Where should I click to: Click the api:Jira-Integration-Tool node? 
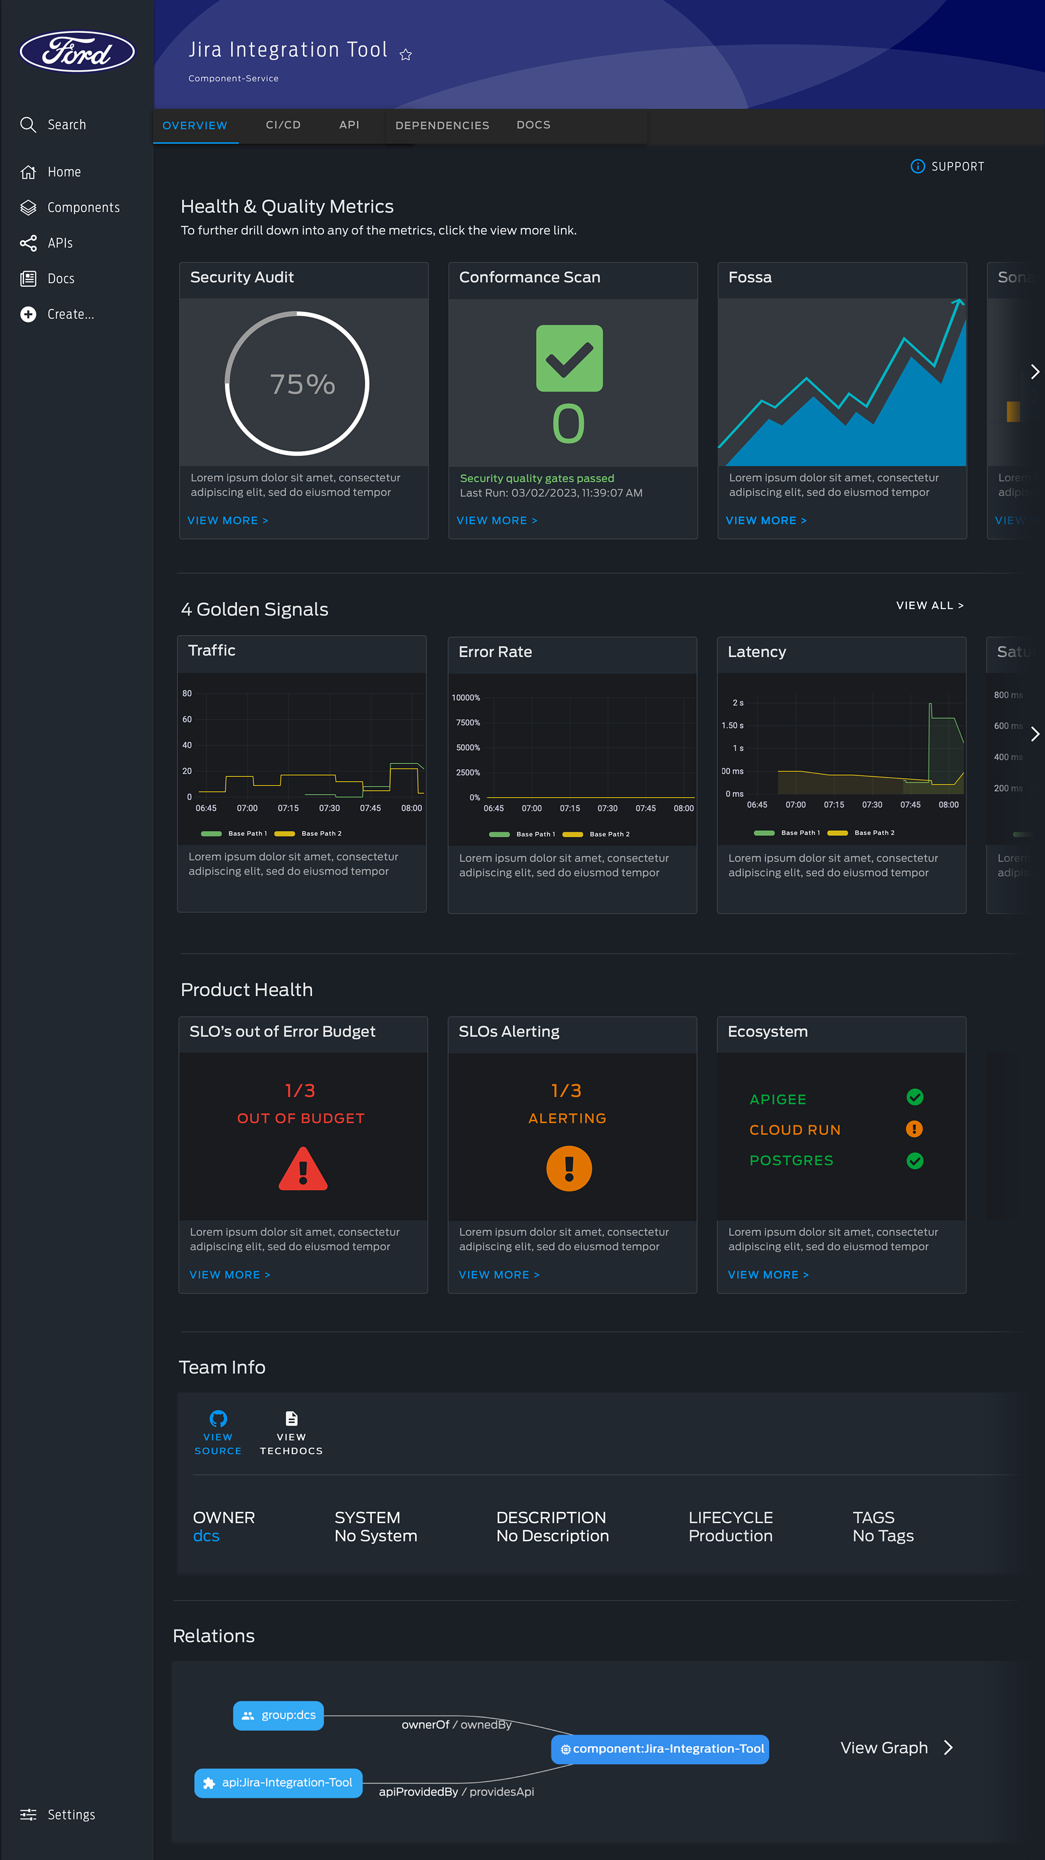pyautogui.click(x=279, y=1783)
